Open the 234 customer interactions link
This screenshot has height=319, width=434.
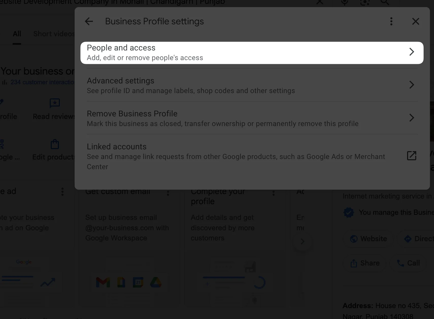[42, 82]
